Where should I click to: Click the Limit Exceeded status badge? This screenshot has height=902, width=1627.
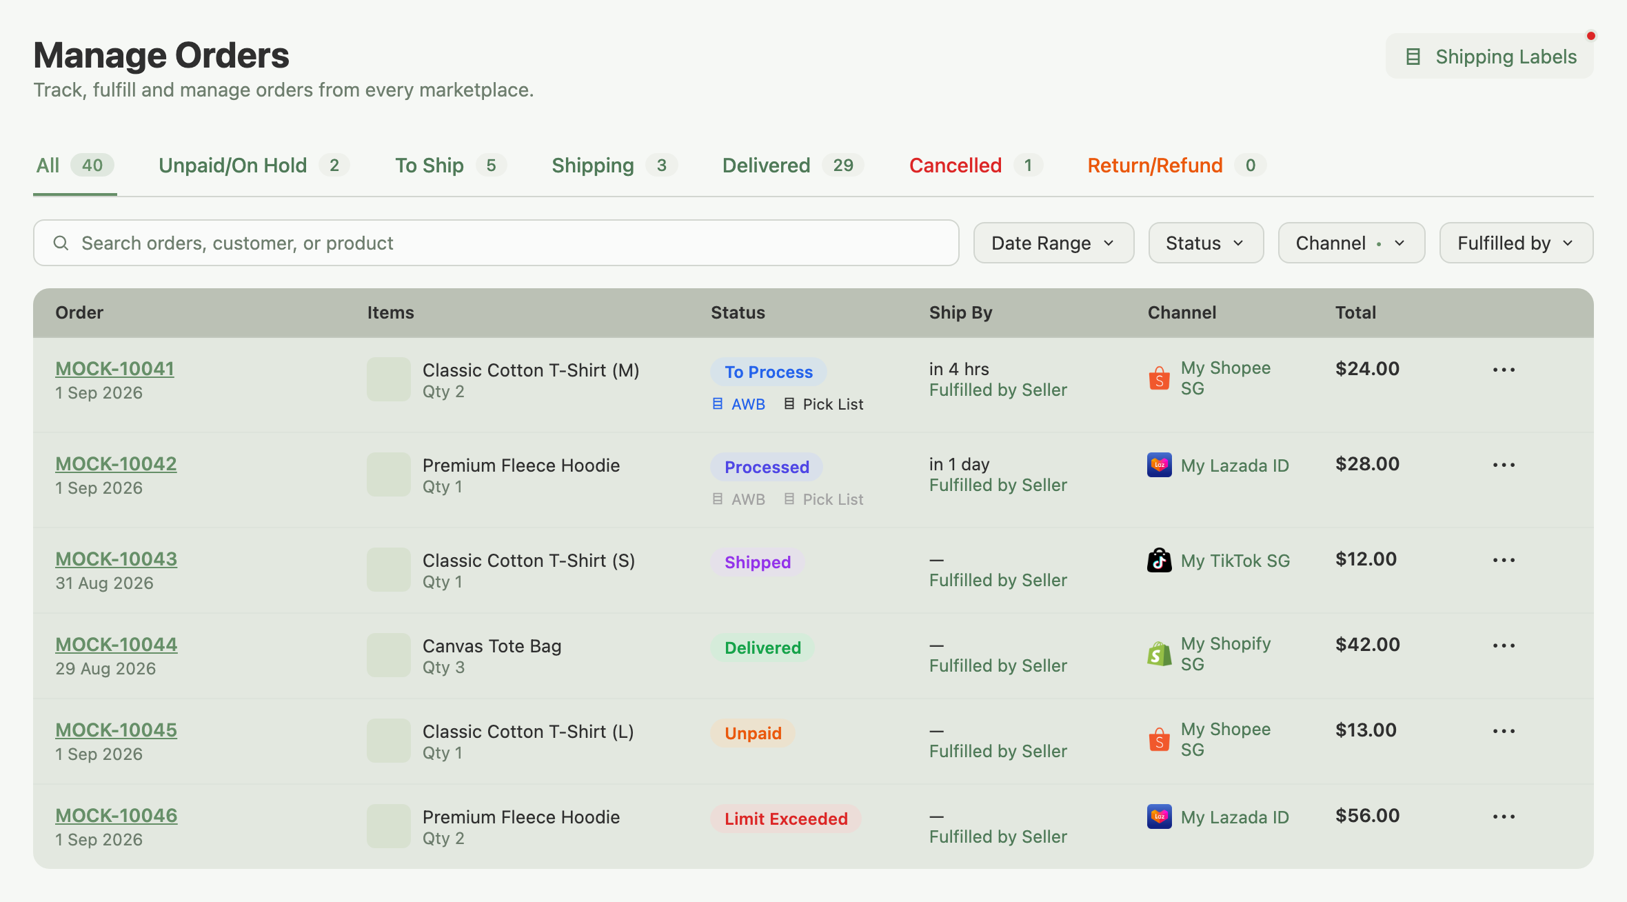tap(786, 819)
